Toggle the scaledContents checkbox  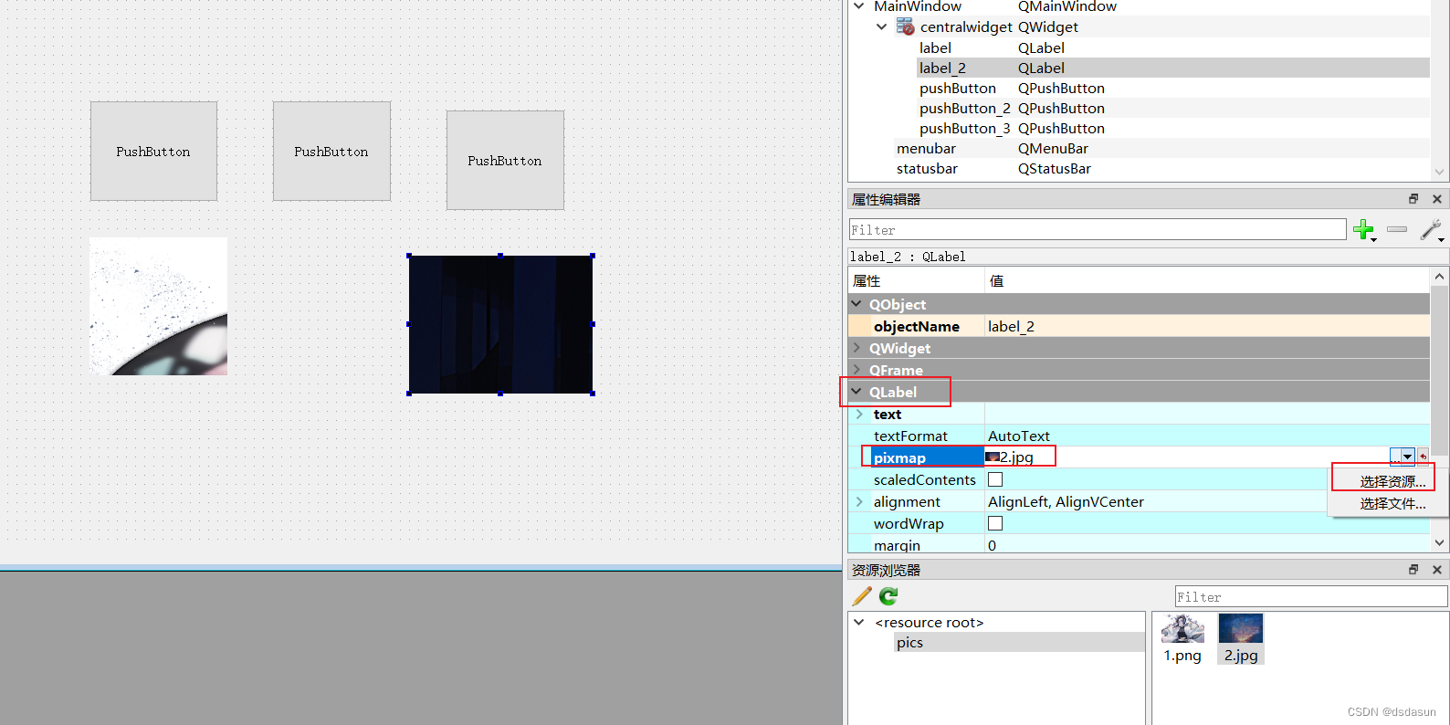point(995,479)
